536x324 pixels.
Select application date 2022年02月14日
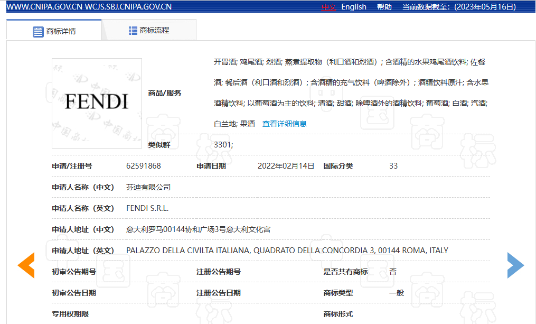(286, 166)
